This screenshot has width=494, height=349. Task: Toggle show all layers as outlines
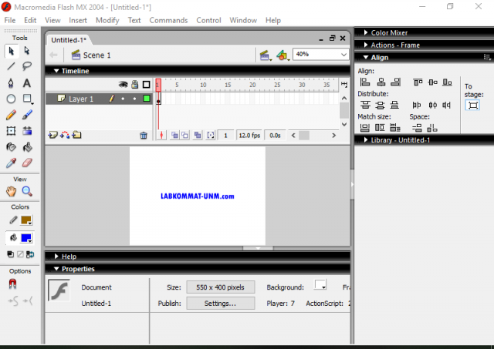click(146, 84)
